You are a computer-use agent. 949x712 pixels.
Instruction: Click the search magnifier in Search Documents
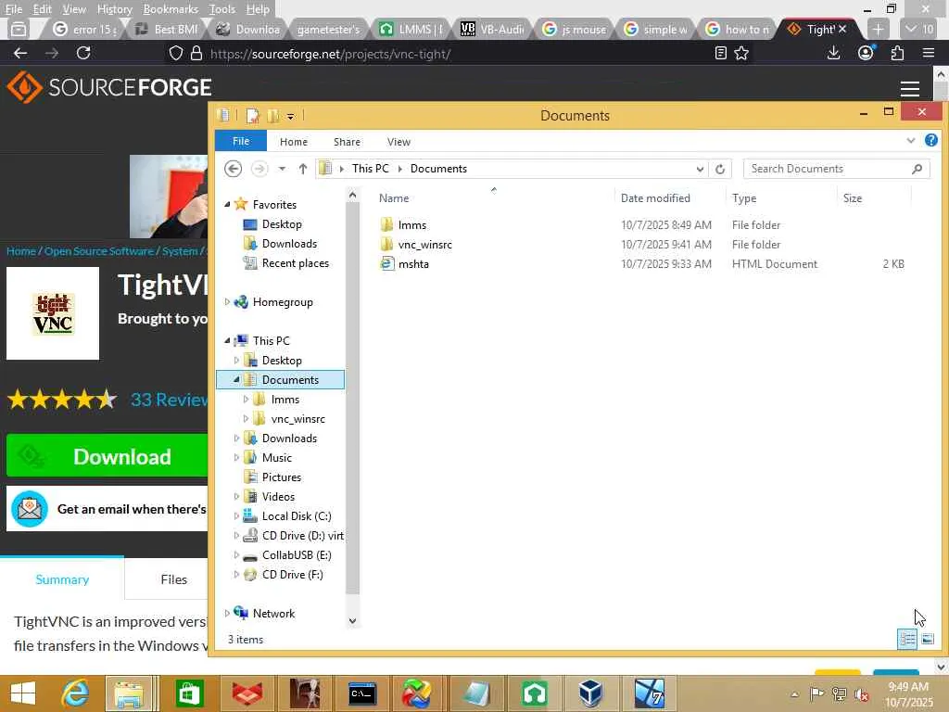[917, 169]
